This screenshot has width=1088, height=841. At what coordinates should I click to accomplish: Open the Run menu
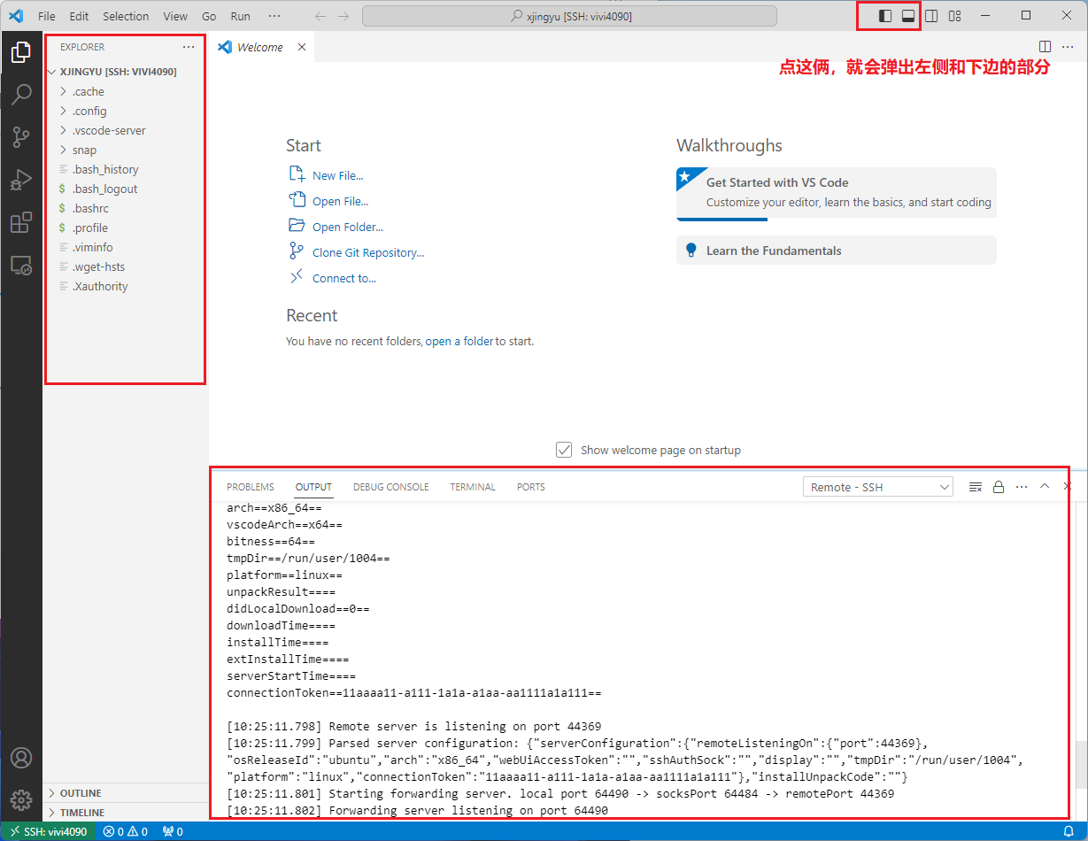pyautogui.click(x=240, y=16)
